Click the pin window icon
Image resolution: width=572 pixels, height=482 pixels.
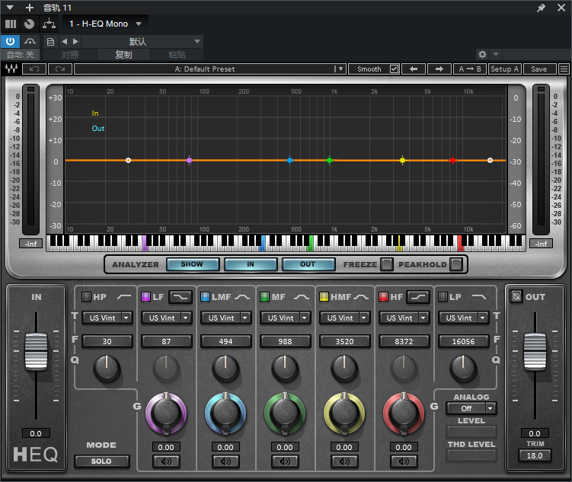[x=541, y=8]
